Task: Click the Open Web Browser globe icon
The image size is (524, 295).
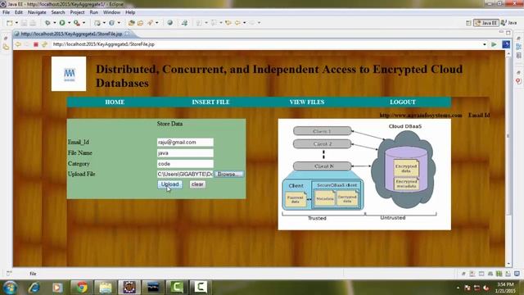Action: pyautogui.click(x=169, y=23)
